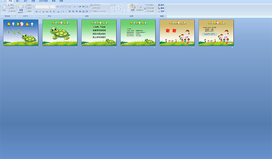The width and height of the screenshot is (272, 159).
Task: Click the Replace button in editing group
Action: point(162,8)
